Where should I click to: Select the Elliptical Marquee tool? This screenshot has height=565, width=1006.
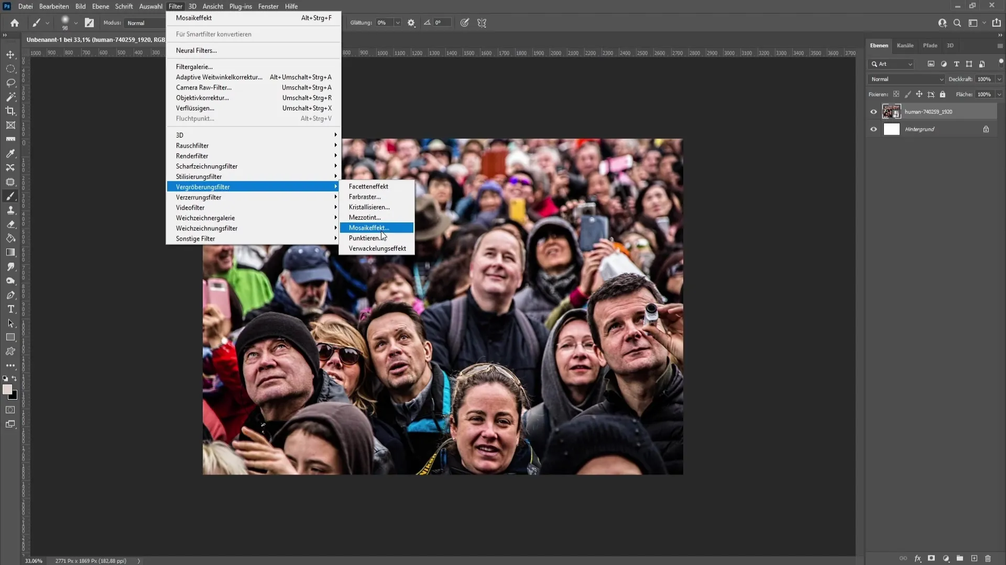coord(10,69)
